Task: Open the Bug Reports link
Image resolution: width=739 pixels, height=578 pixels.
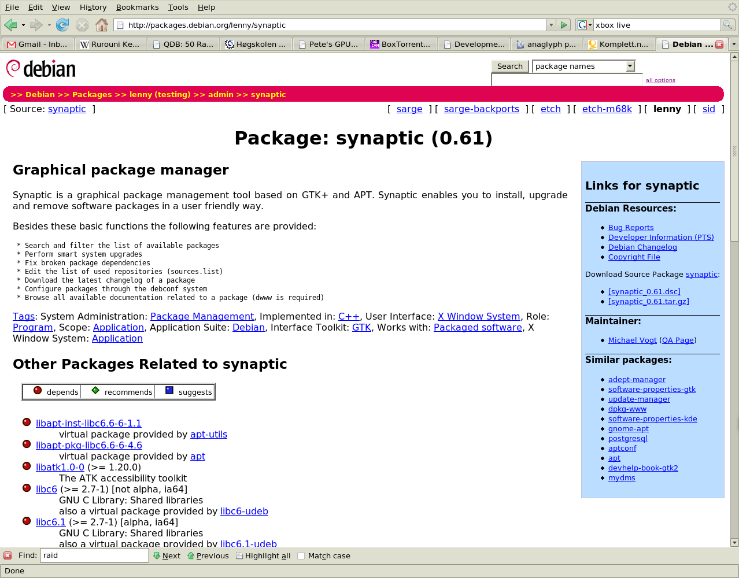Action: click(x=631, y=228)
